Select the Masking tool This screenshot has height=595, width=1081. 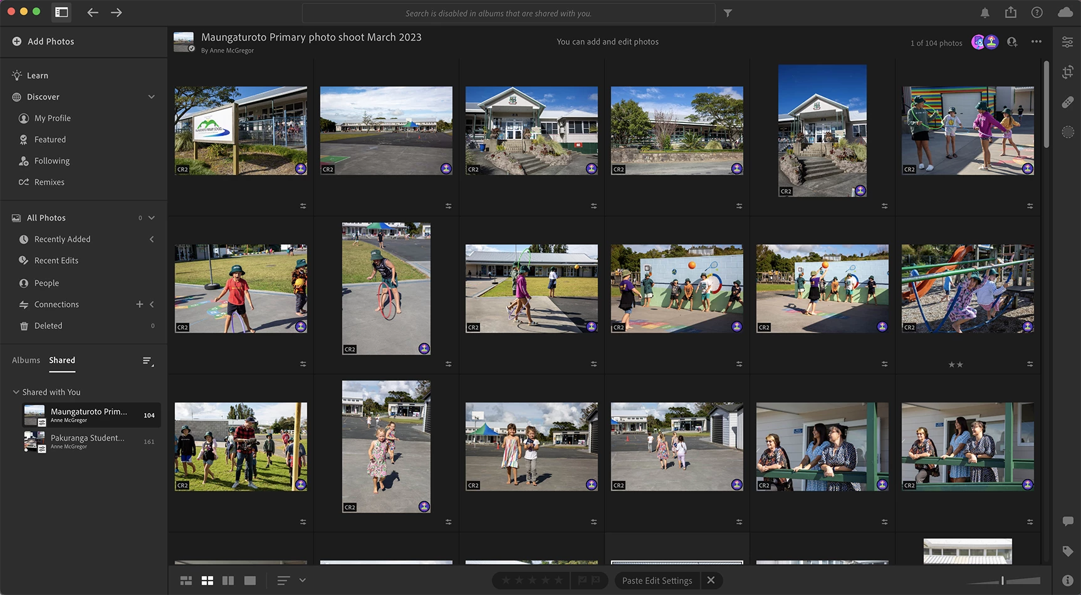coord(1068,132)
